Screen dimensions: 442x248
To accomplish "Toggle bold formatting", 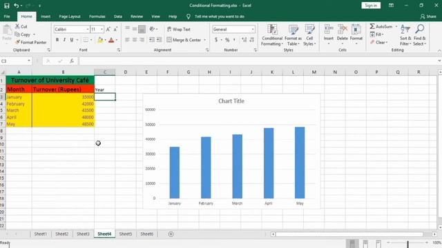I will pos(57,40).
